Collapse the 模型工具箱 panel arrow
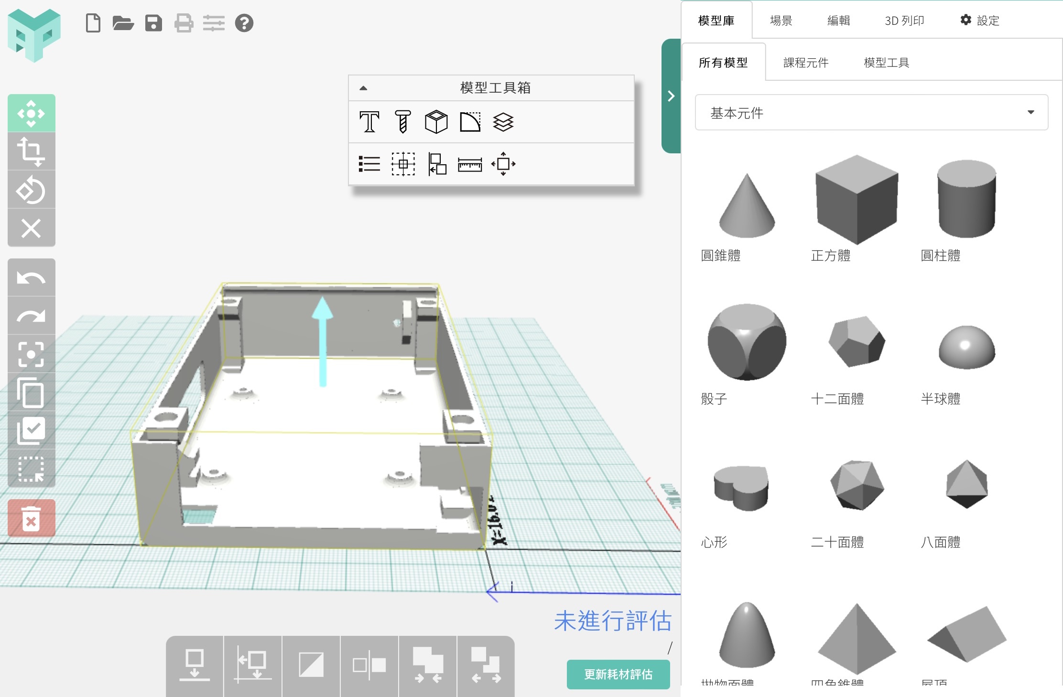The width and height of the screenshot is (1063, 697). tap(363, 88)
